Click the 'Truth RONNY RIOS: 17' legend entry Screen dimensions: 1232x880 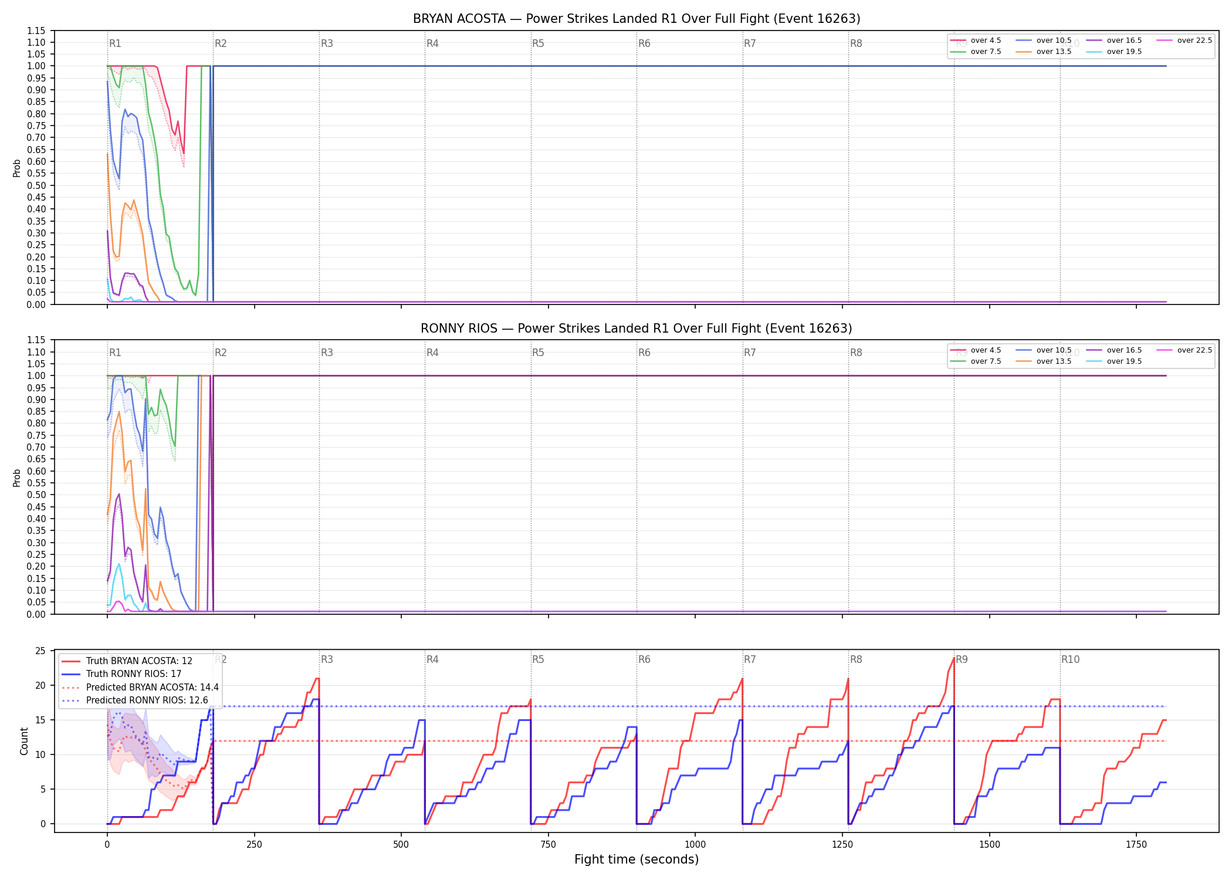(x=121, y=674)
